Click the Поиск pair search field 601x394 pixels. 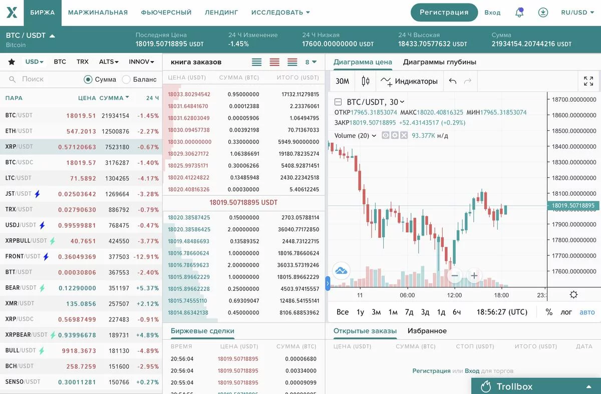(x=43, y=79)
